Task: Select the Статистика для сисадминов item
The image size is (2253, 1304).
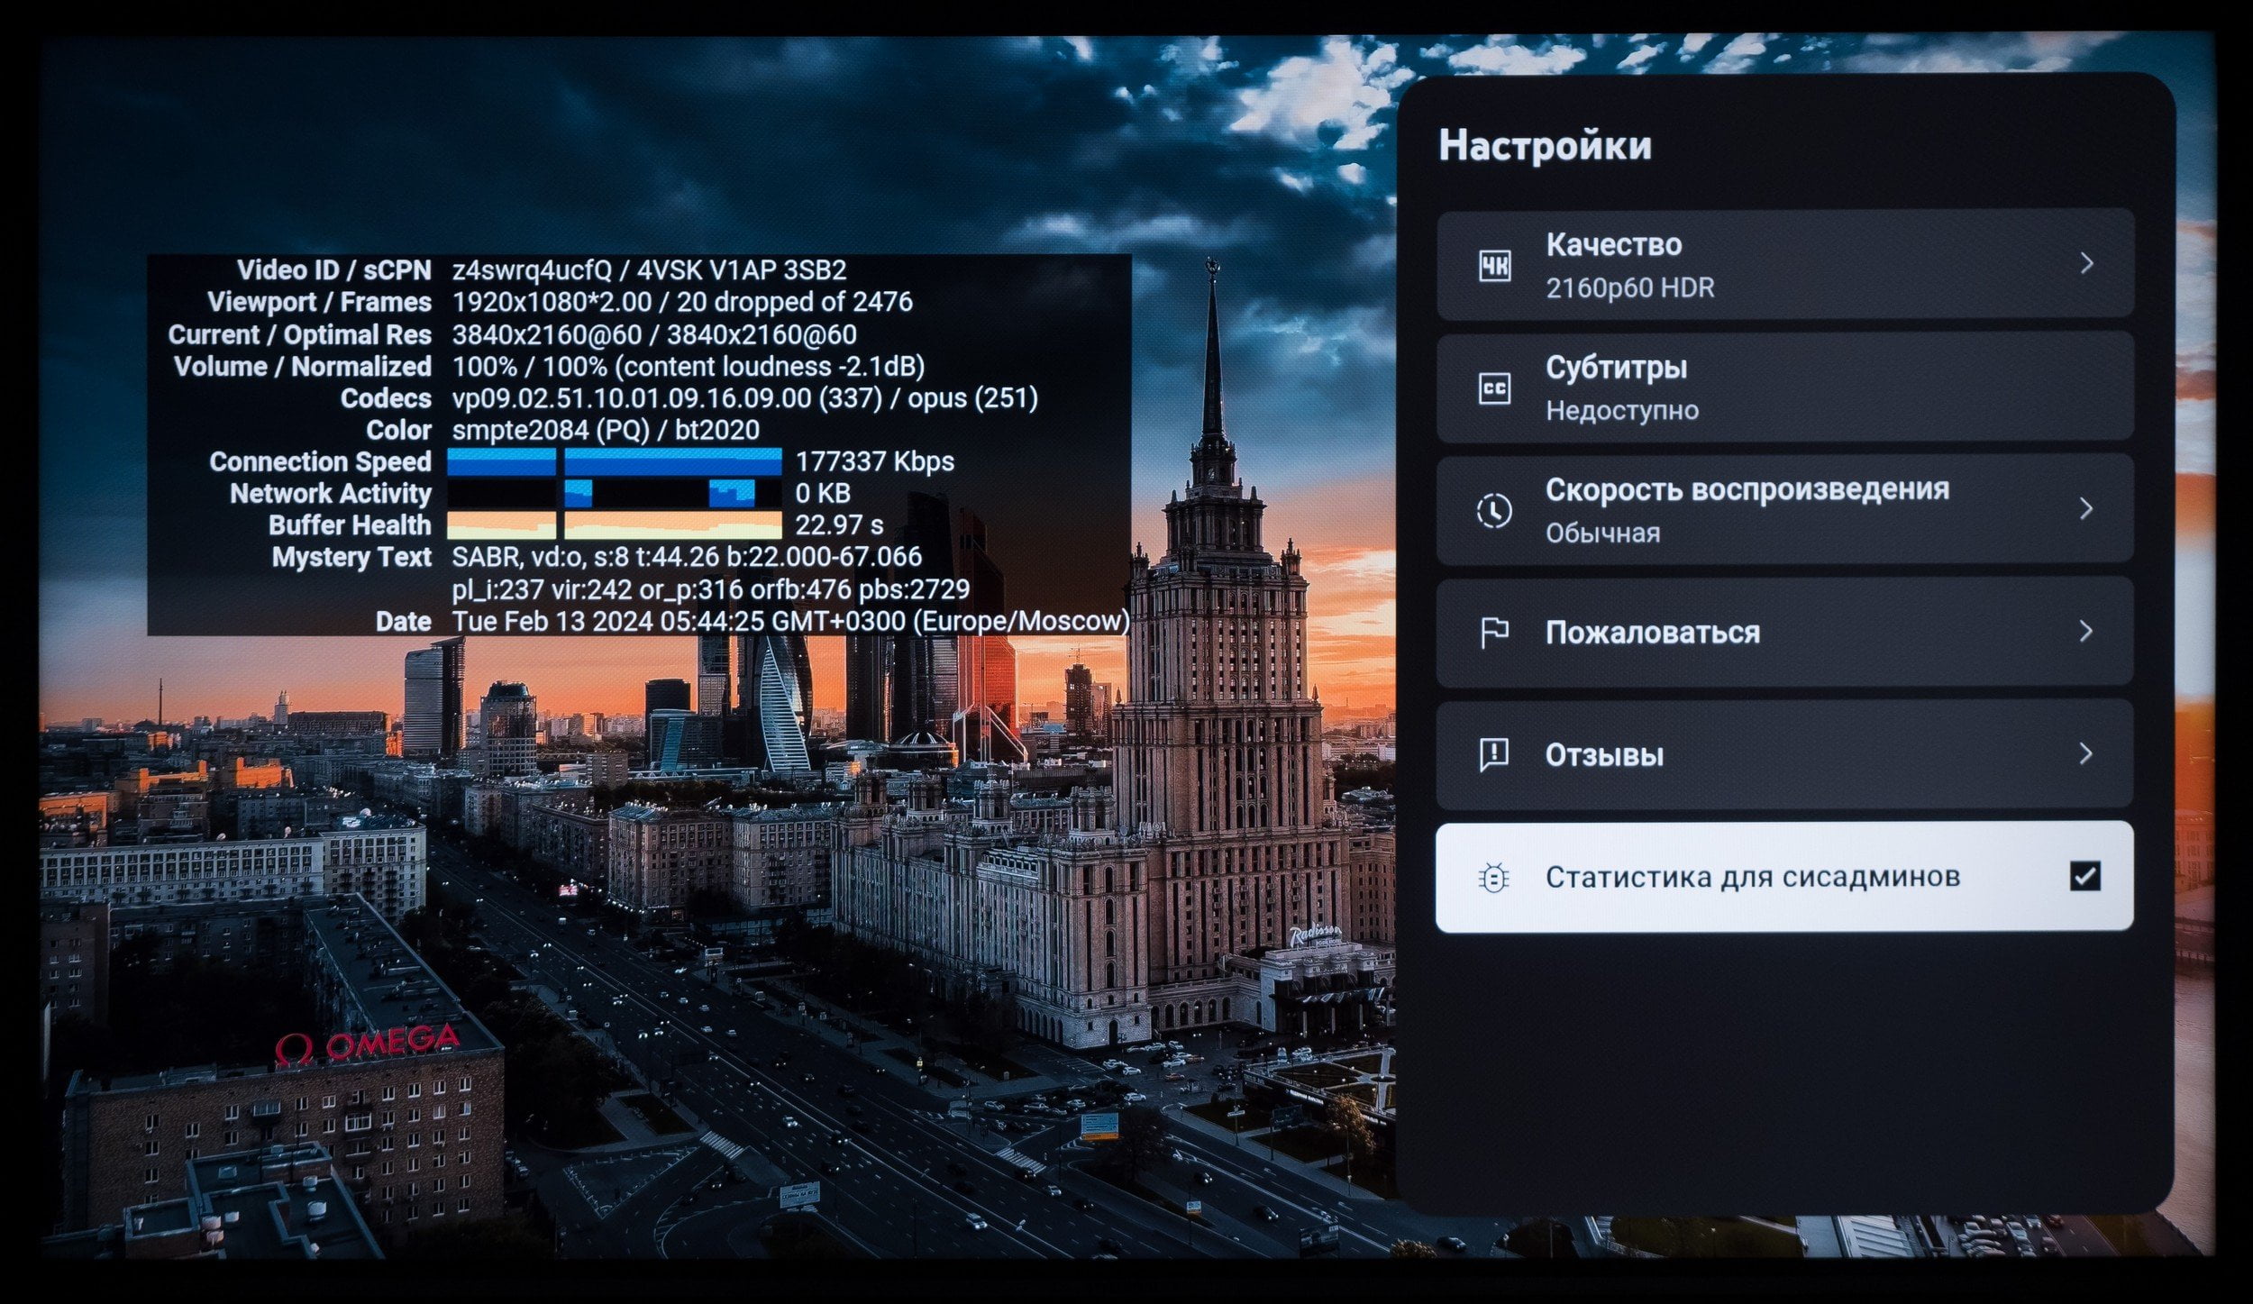Action: point(1784,877)
